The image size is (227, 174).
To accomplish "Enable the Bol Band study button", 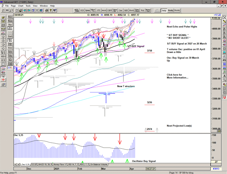I will (10, 29).
